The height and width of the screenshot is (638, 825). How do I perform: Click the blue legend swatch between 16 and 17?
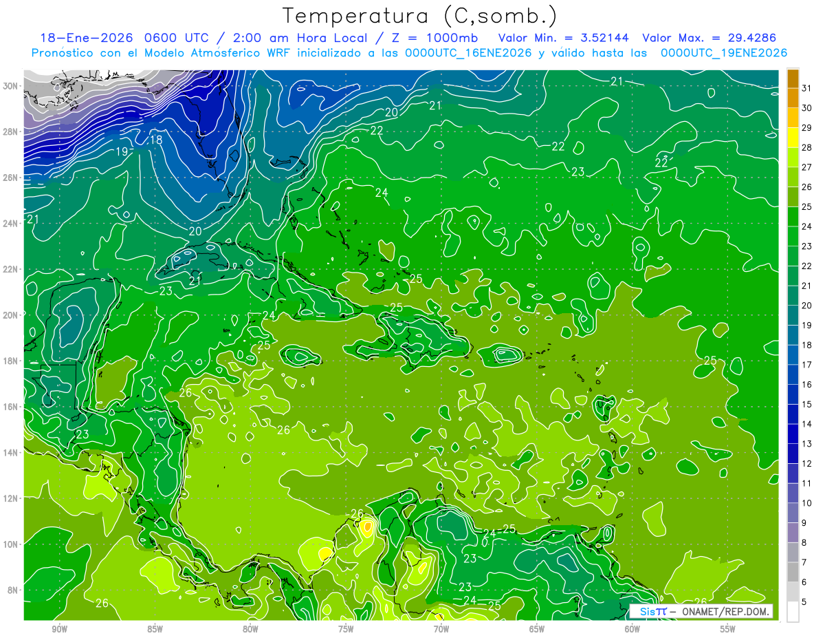click(x=793, y=374)
